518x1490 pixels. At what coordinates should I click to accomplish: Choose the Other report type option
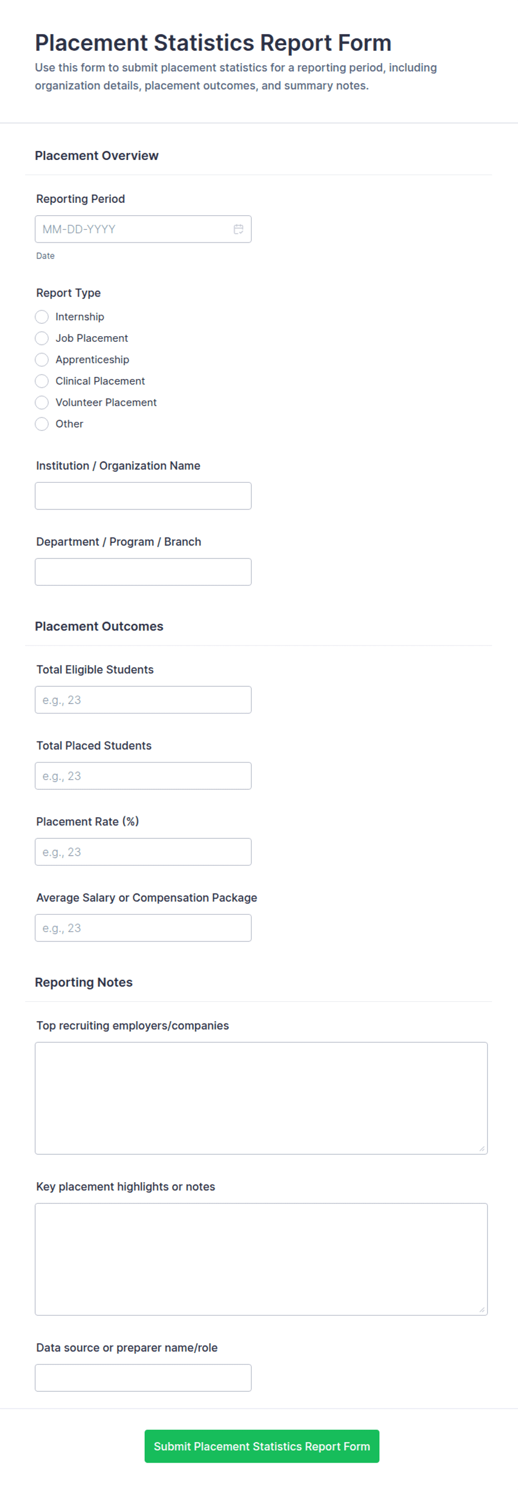pyautogui.click(x=42, y=424)
